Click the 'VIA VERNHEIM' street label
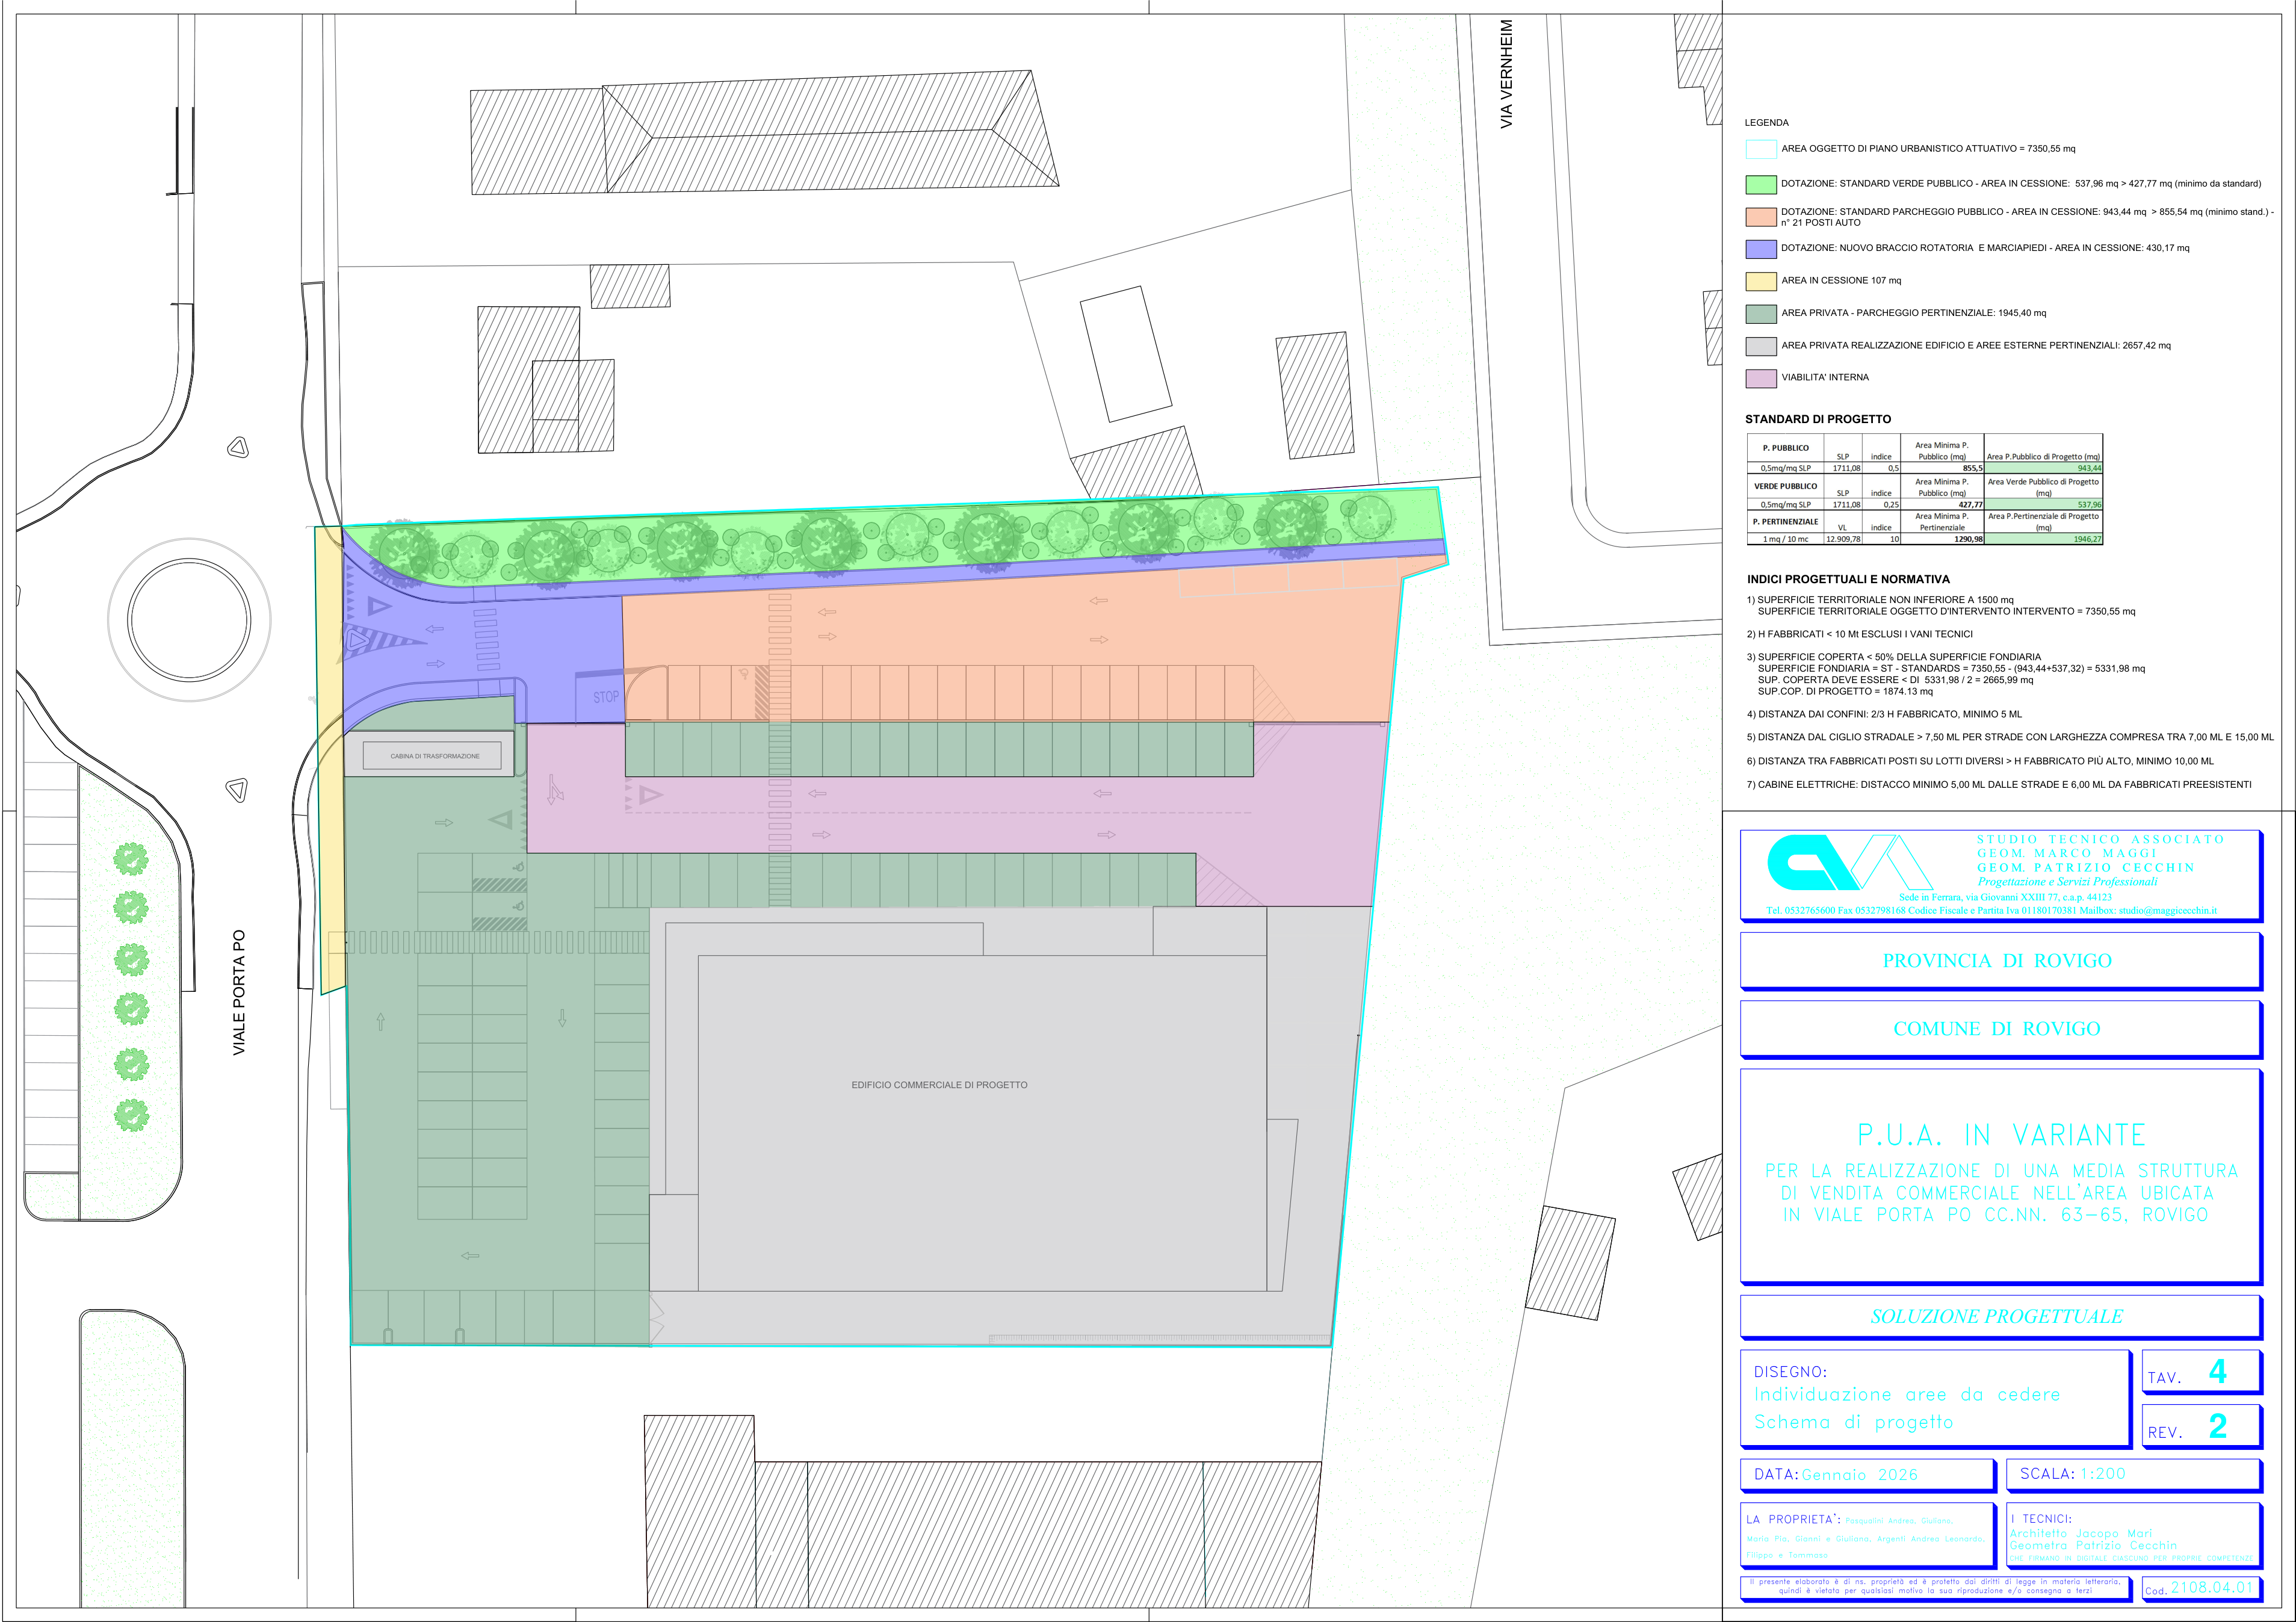The height and width of the screenshot is (1622, 2296). pyautogui.click(x=1507, y=74)
